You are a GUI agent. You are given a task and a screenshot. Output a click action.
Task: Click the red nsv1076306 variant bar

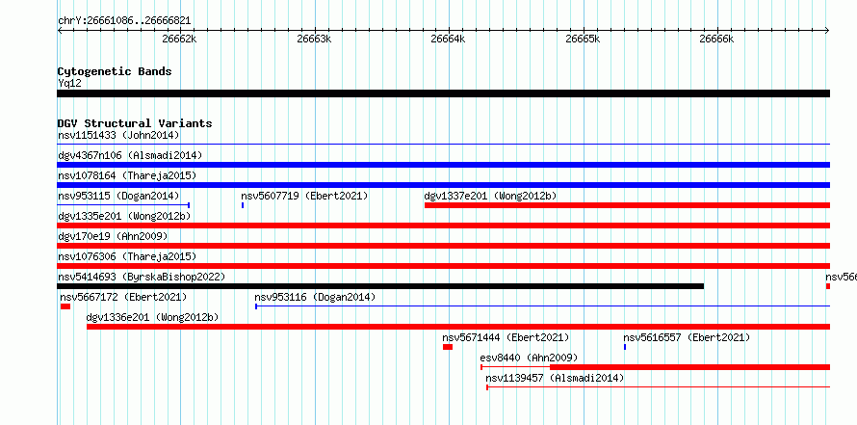click(443, 266)
